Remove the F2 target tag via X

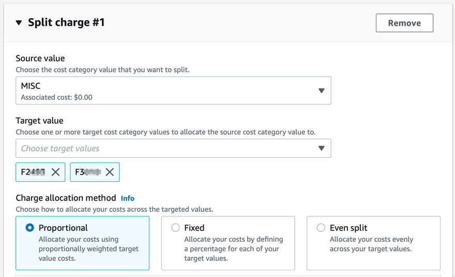click(55, 172)
